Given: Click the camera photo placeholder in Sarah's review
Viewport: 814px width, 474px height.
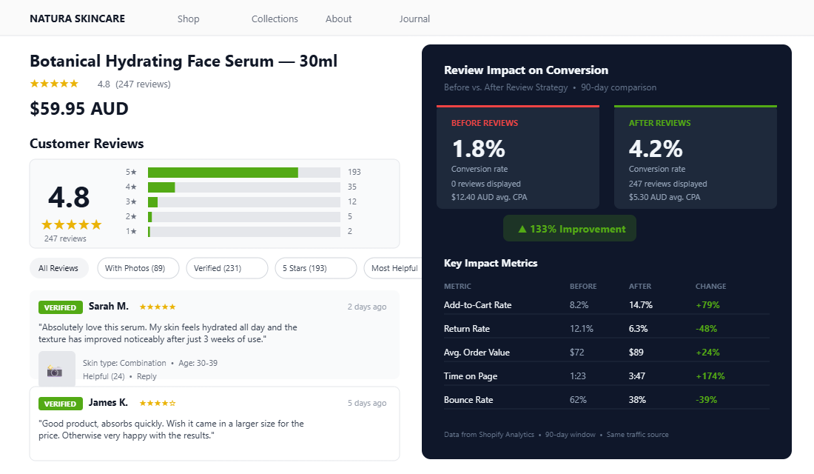Looking at the screenshot, I should pos(57,368).
